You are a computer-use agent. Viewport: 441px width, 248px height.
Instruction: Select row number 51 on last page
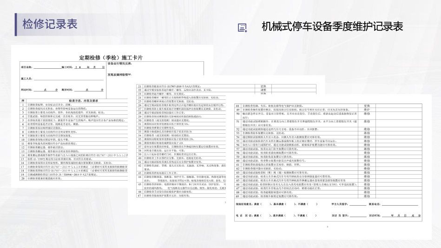tap(237, 122)
